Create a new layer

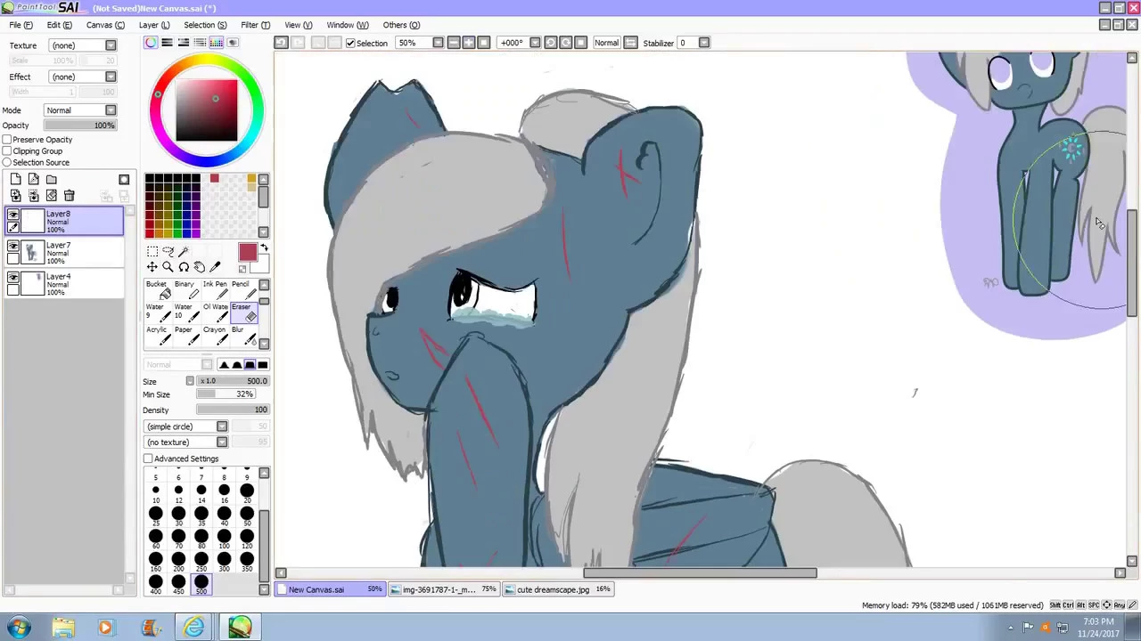[x=16, y=179]
